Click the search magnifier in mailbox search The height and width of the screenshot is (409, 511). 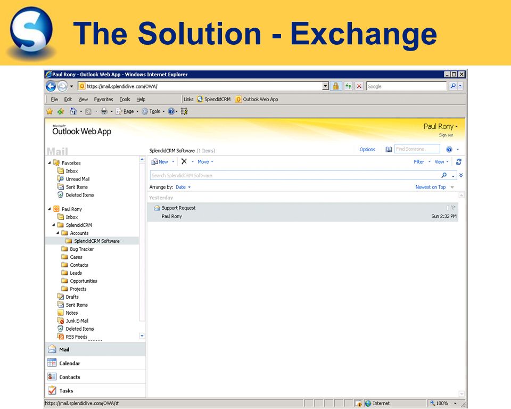point(444,175)
